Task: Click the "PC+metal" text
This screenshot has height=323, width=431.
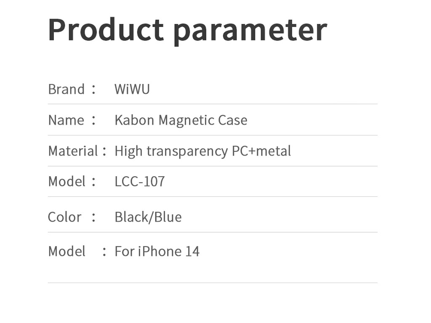Action: 261,151
